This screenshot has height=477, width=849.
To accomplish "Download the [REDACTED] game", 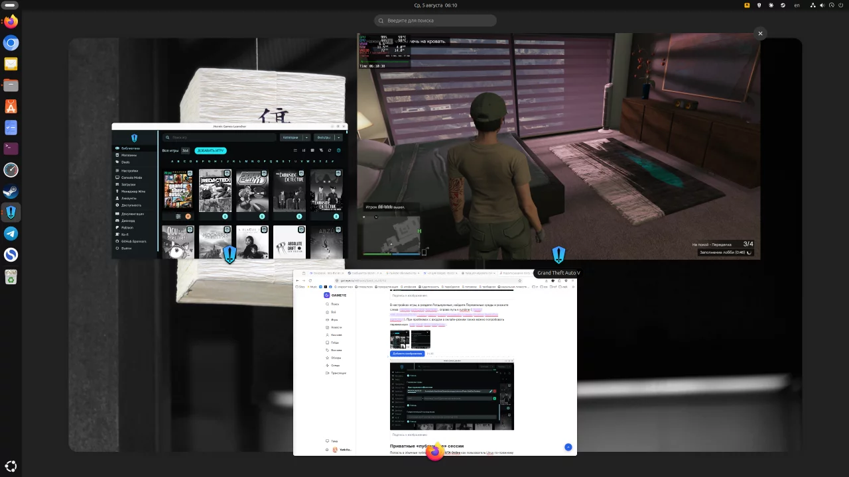I will tap(225, 216).
